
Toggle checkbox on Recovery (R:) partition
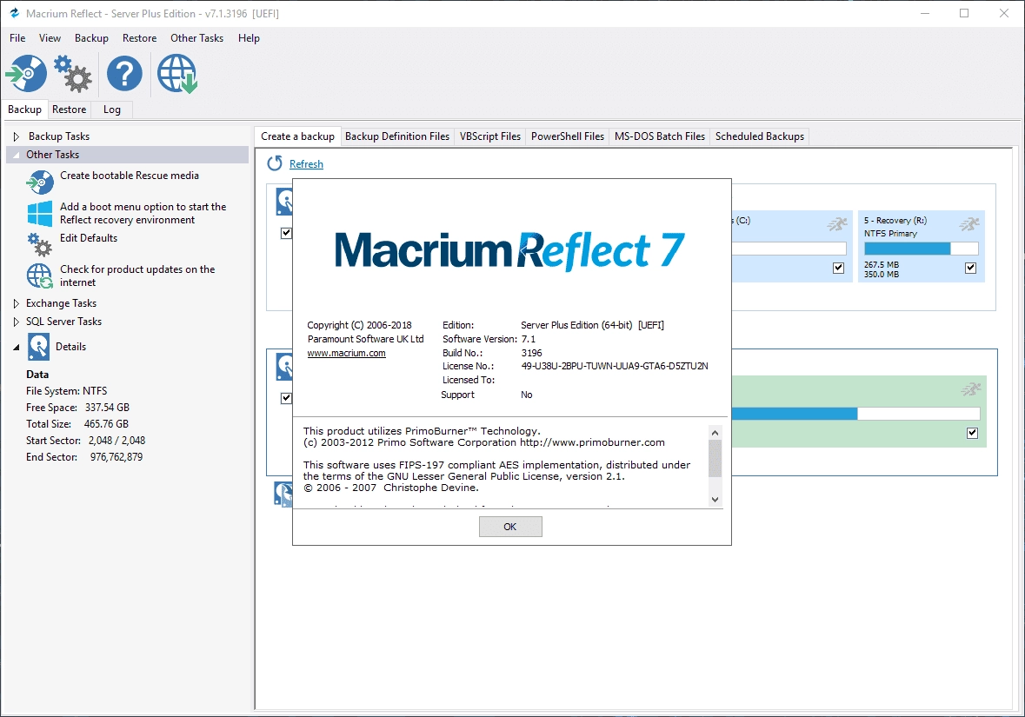pos(971,268)
